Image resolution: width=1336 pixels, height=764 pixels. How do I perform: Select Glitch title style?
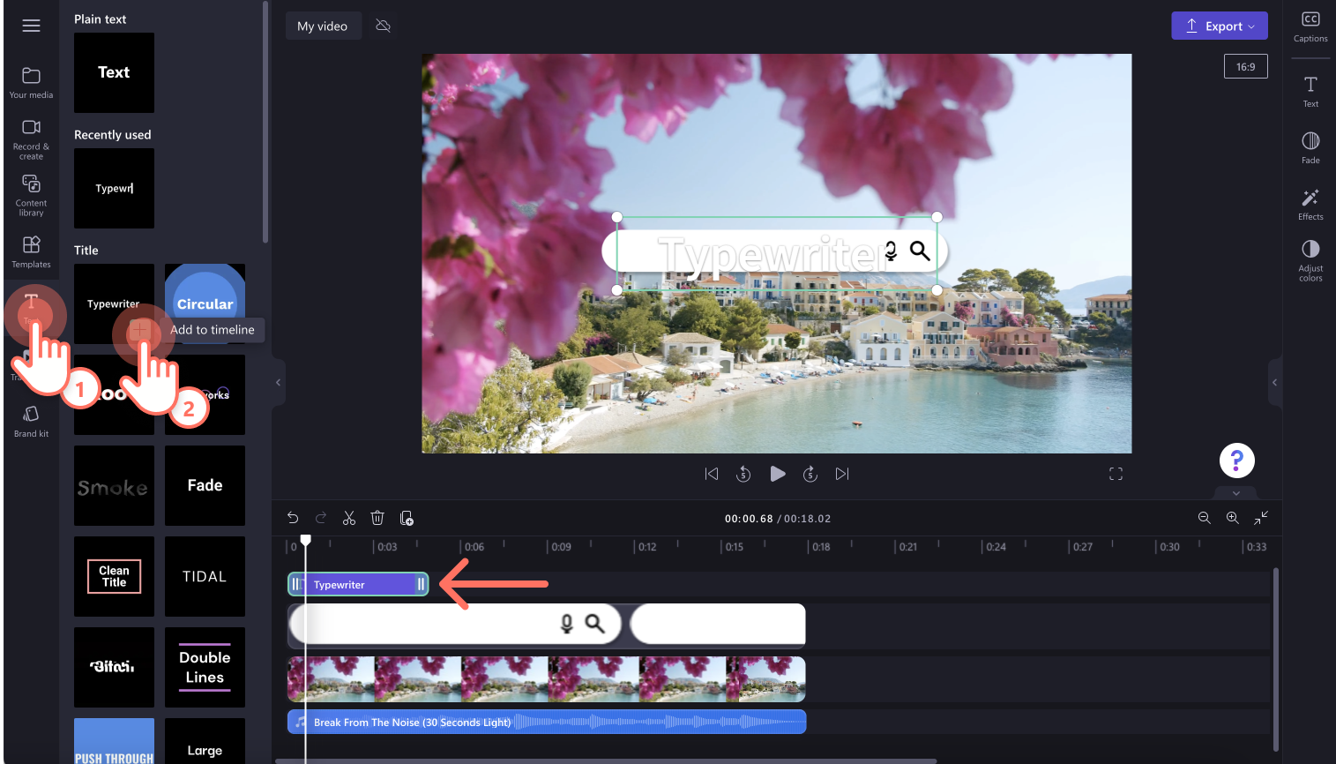tap(114, 667)
